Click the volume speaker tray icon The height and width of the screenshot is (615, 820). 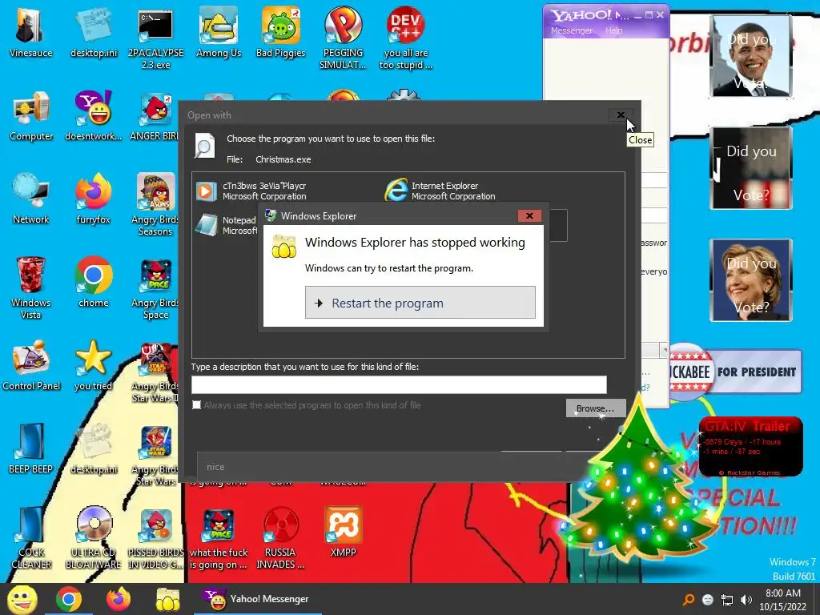(x=746, y=600)
